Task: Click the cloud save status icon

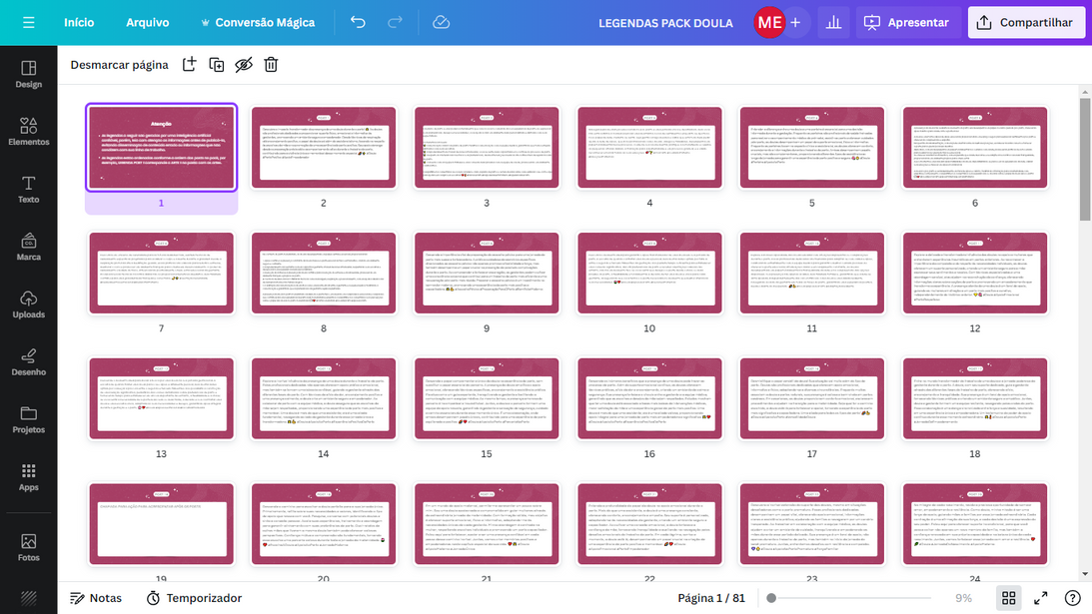Action: [x=441, y=22]
